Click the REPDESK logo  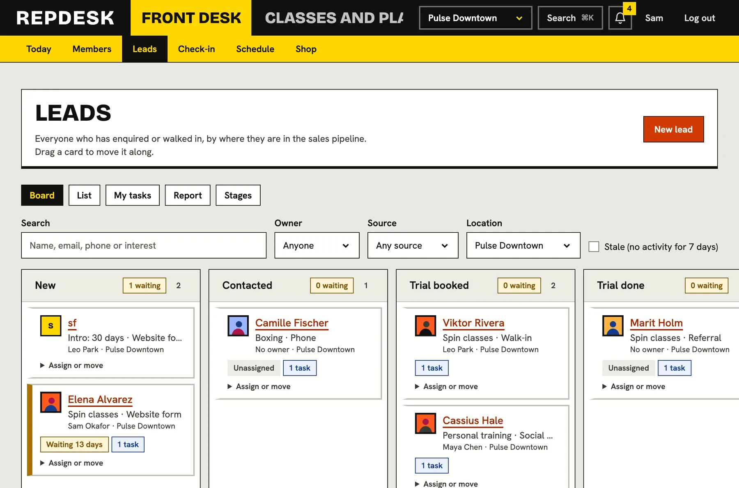click(65, 18)
